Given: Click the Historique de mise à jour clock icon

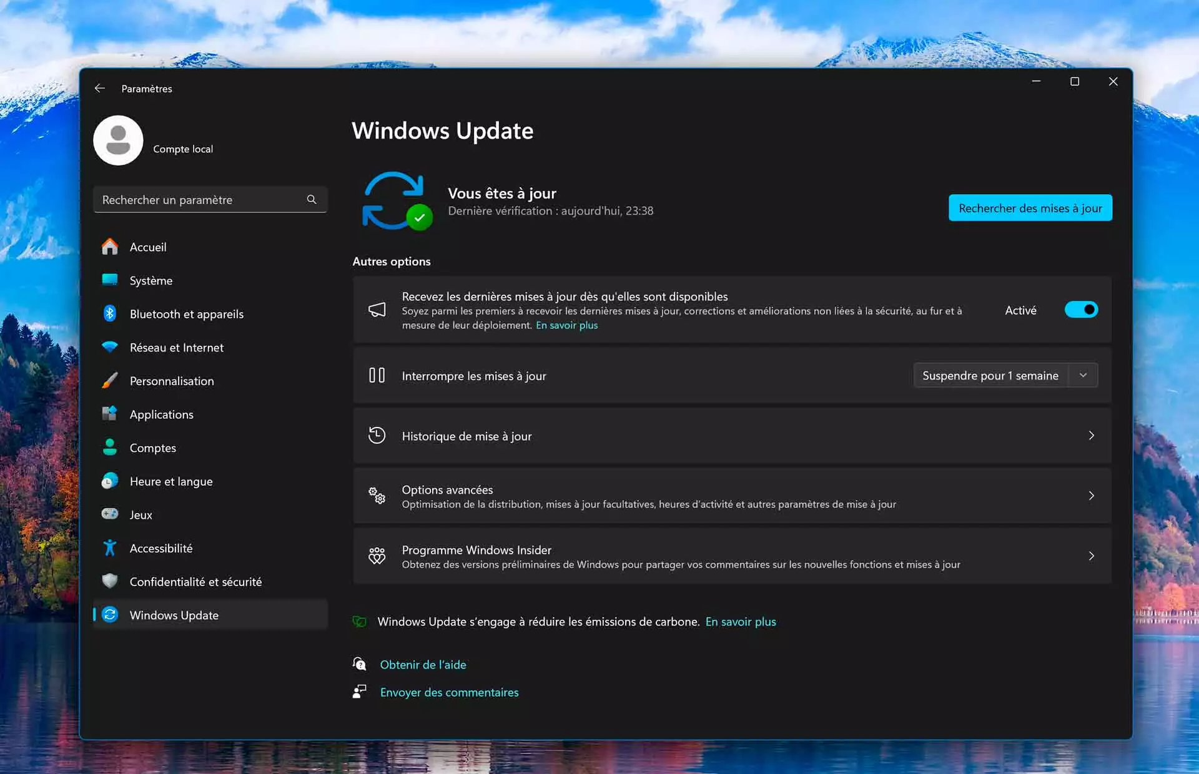Looking at the screenshot, I should coord(377,435).
